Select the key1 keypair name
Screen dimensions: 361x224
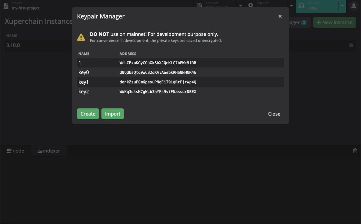tap(83, 82)
